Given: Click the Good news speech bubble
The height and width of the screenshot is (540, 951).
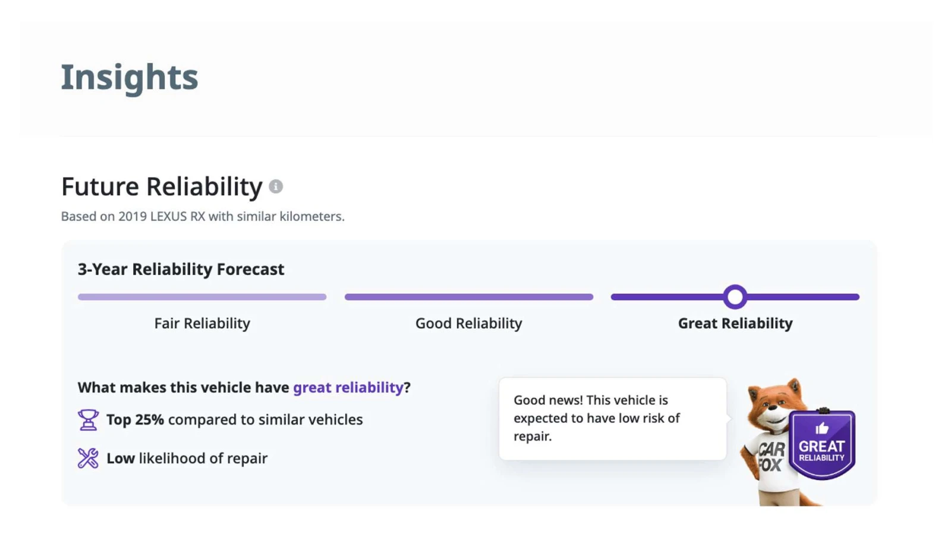Looking at the screenshot, I should (x=613, y=418).
